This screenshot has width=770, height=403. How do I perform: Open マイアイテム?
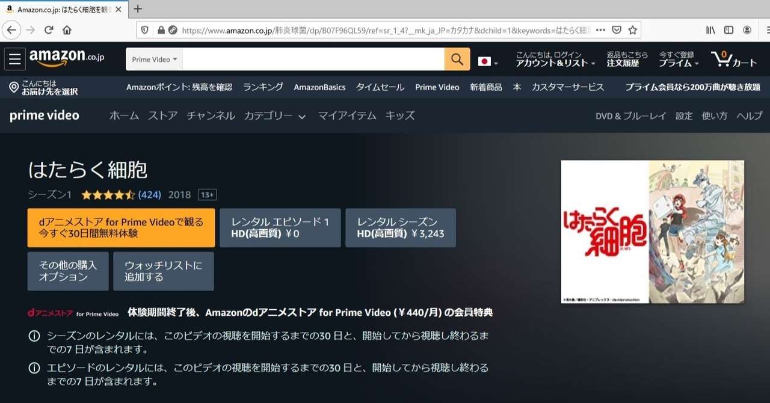click(x=347, y=115)
